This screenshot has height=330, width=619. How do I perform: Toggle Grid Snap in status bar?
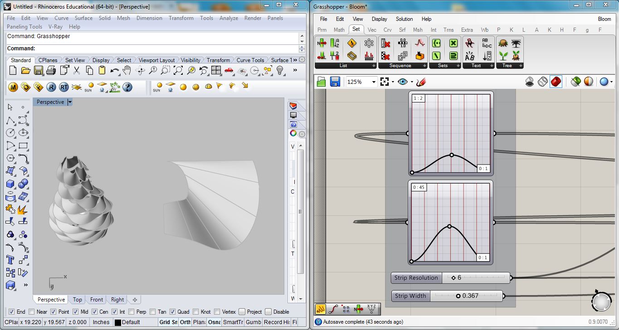tap(168, 322)
